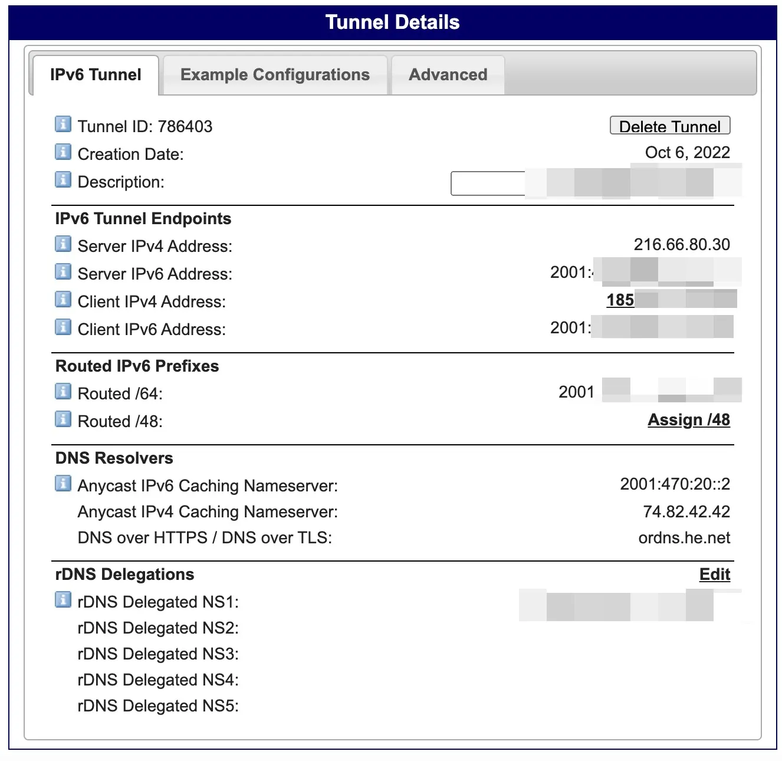This screenshot has width=782, height=761.
Task: Click info icon beside Tunnel ID
Action: (x=63, y=124)
